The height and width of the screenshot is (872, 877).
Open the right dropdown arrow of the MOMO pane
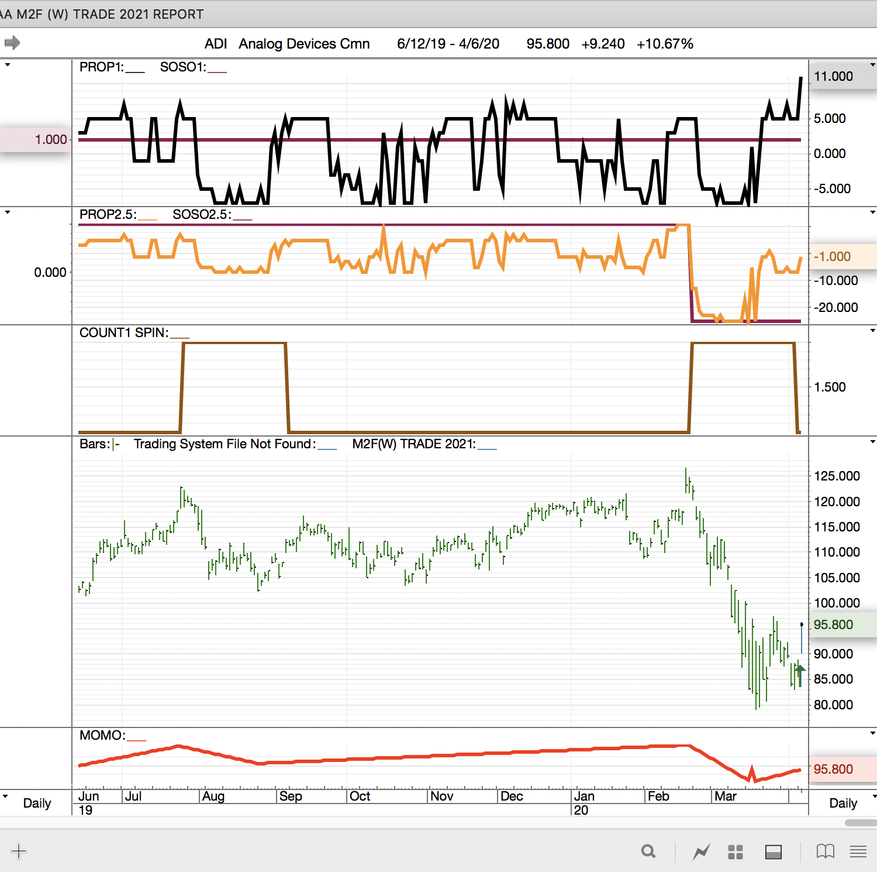pos(873,733)
